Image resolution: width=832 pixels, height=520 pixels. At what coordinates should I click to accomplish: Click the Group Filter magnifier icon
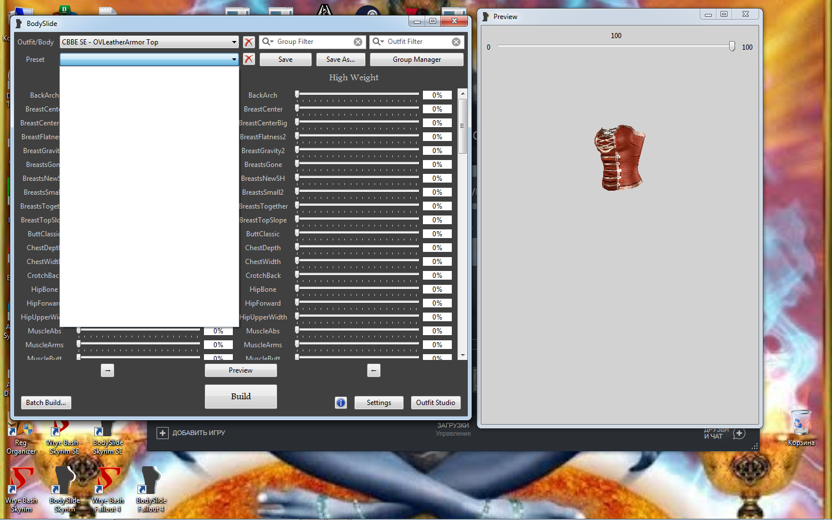(x=267, y=42)
